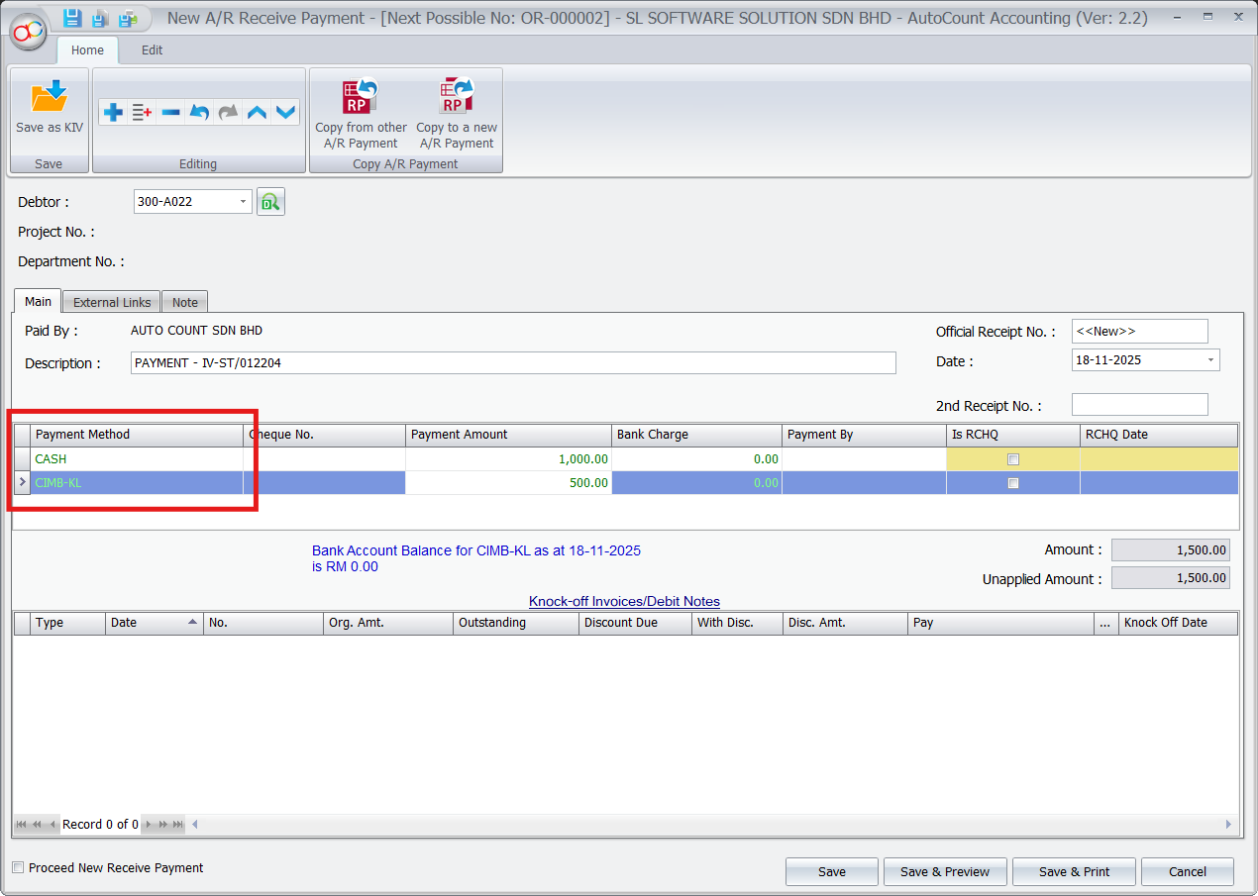
Task: Open the debtor search with the magnifier icon
Action: coord(269,201)
